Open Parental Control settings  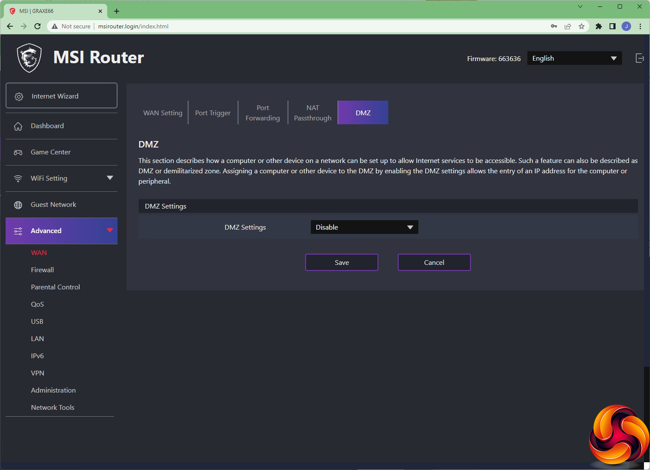(56, 287)
